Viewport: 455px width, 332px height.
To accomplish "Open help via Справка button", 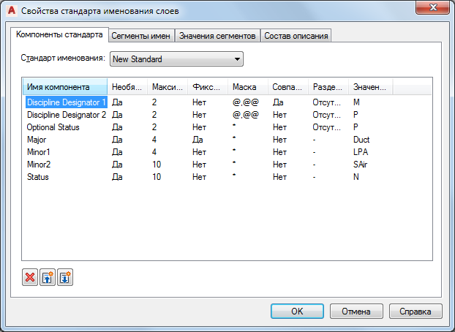I will pos(415,312).
